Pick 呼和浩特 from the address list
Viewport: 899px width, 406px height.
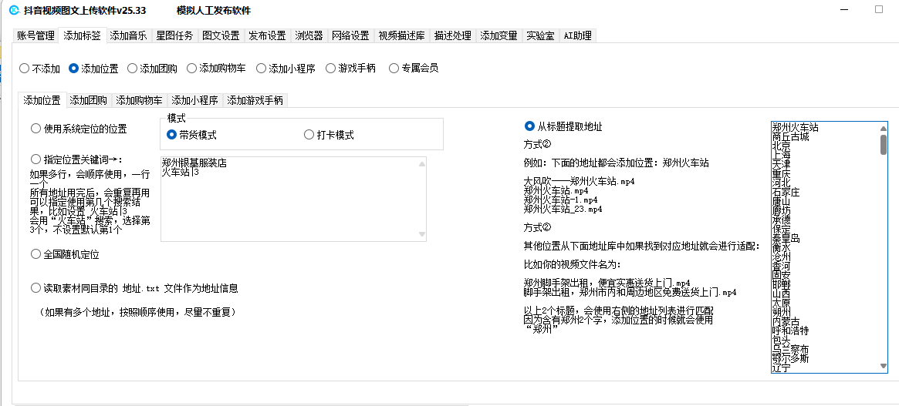click(790, 331)
